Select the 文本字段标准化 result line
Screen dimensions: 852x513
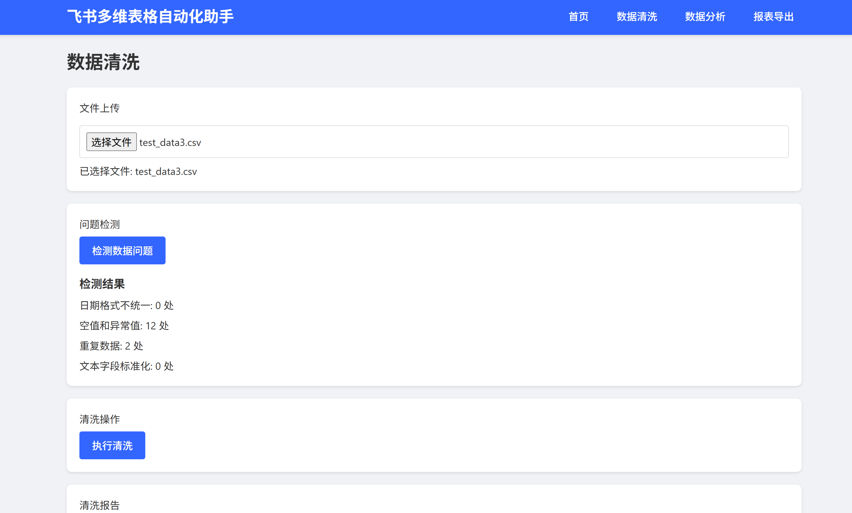(x=126, y=366)
